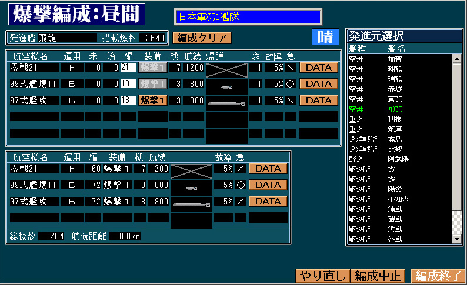
Task: Open DATA for 97式艦攻 in lower table
Action: tap(268, 202)
